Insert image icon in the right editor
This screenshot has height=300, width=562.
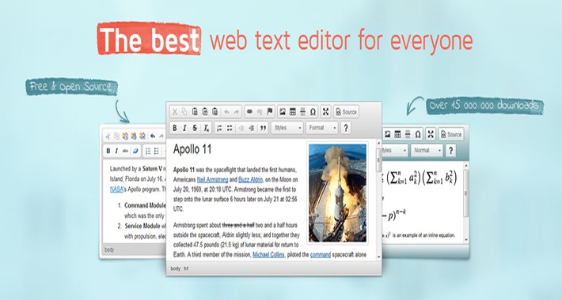387,134
